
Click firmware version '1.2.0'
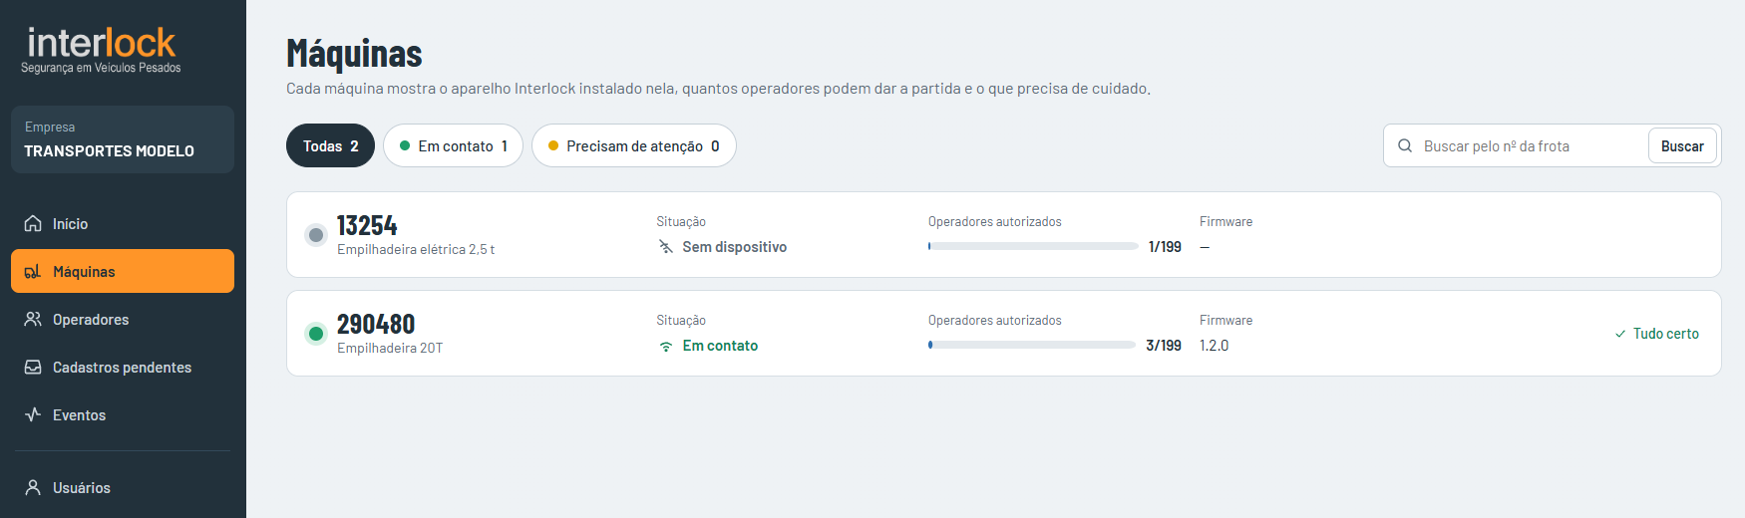coord(1214,345)
